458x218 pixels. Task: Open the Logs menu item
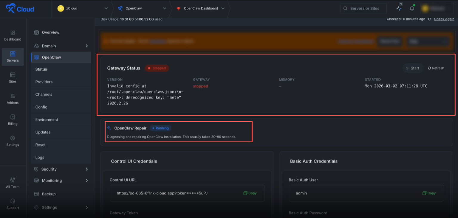coord(39,157)
